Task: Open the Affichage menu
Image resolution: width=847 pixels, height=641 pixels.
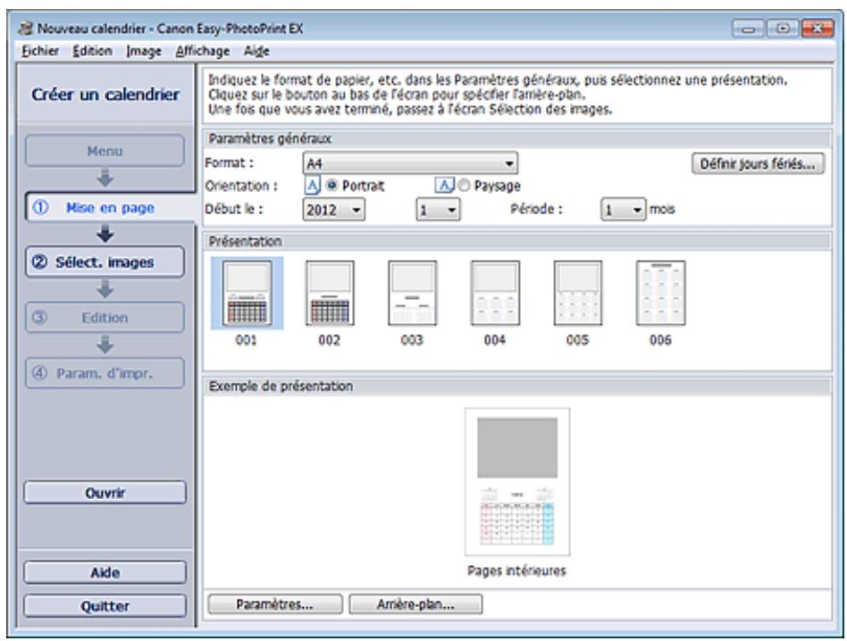Action: [203, 51]
